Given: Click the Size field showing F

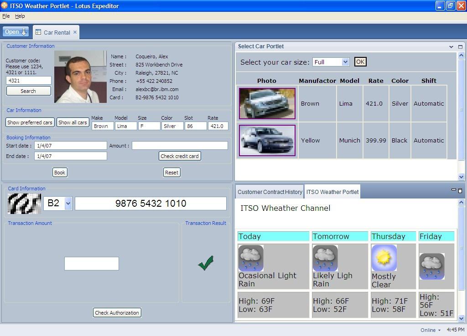Looking at the screenshot, I should click(149, 126).
